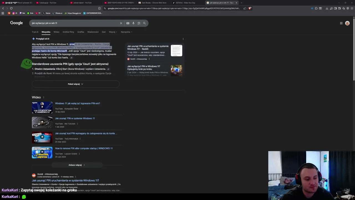
Task: Click the browser address bar URL
Action: pyautogui.click(x=174, y=8)
